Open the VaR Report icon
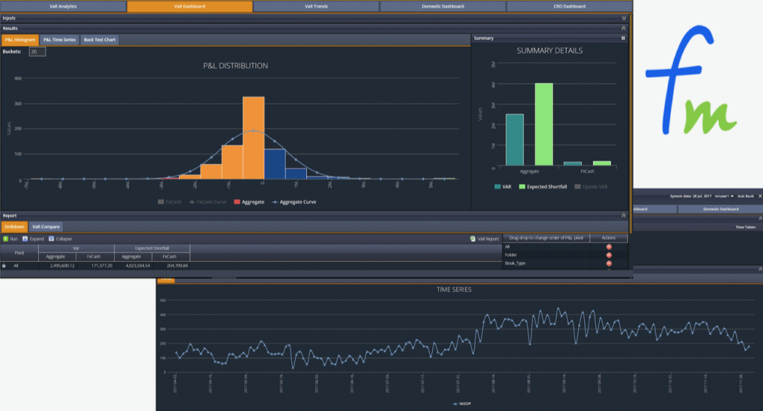This screenshot has height=411, width=763. coord(472,239)
